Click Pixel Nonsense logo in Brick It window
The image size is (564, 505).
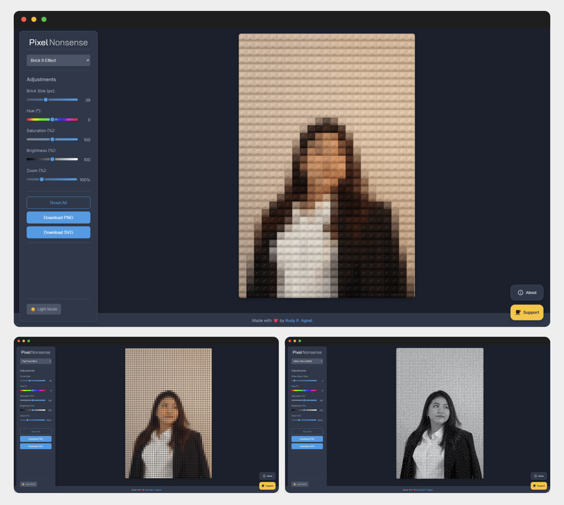[x=58, y=42]
